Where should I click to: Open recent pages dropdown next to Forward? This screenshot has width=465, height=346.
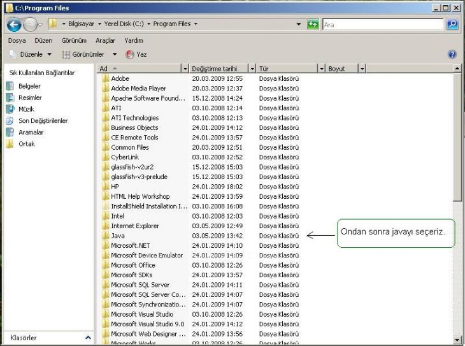(x=41, y=24)
